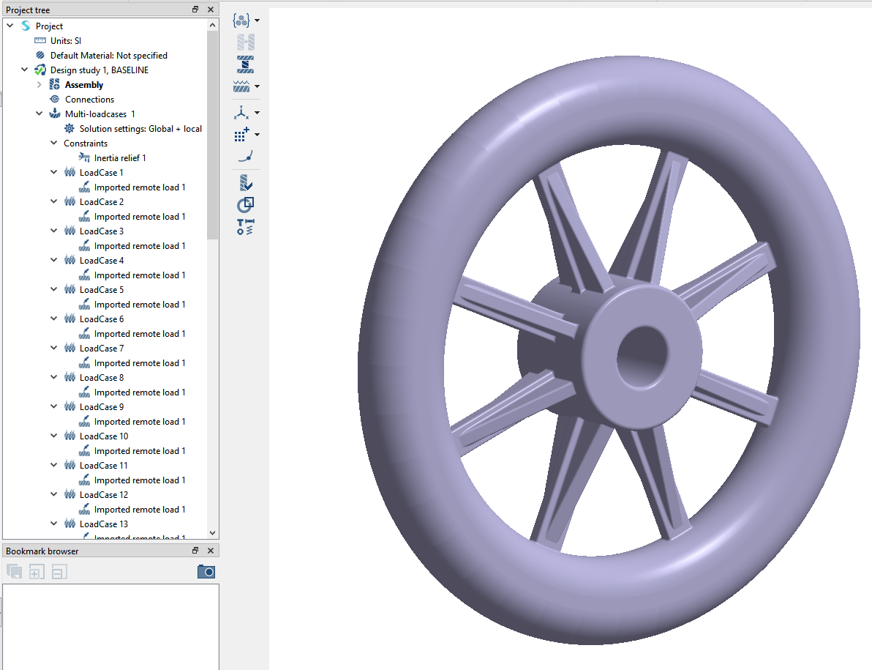Image resolution: width=872 pixels, height=670 pixels.
Task: Click the I-beam cross-section toolbar icon
Action: (x=245, y=64)
